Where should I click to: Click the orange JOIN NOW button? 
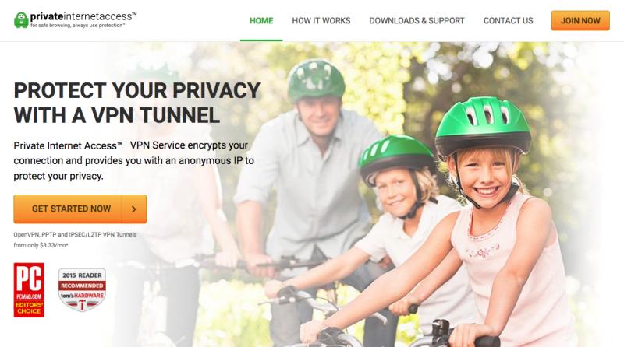point(580,21)
